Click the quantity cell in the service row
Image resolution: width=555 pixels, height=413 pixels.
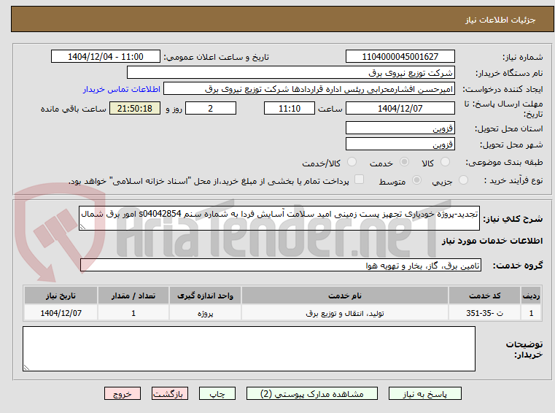click(x=133, y=313)
